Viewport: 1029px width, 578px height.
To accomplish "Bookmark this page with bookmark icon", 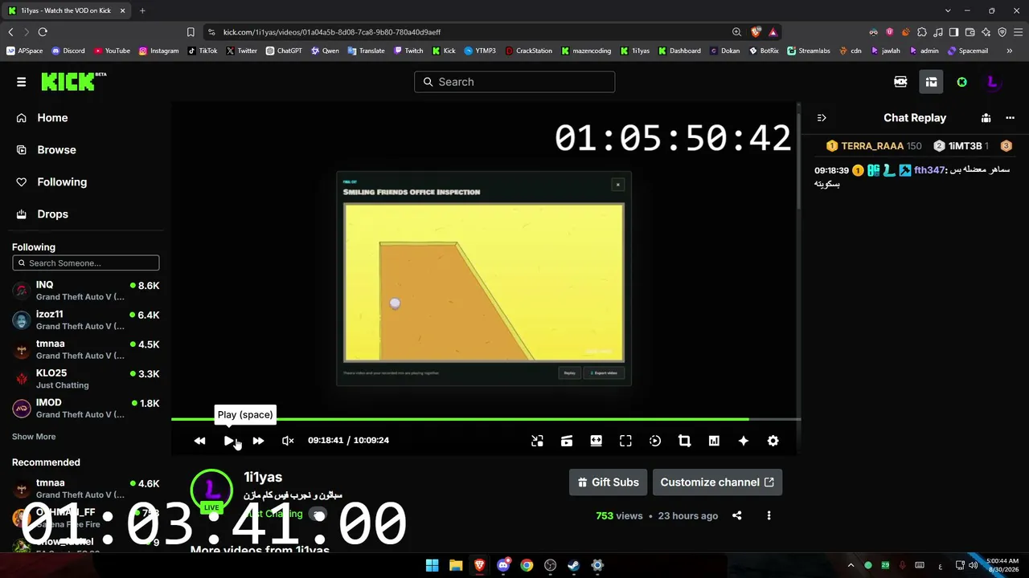I will pyautogui.click(x=191, y=32).
